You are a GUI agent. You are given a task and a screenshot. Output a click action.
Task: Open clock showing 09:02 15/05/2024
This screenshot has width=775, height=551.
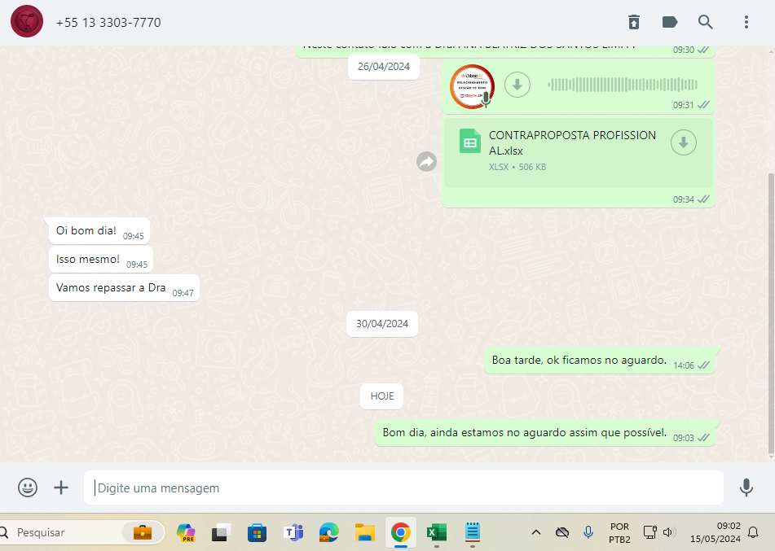(716, 532)
